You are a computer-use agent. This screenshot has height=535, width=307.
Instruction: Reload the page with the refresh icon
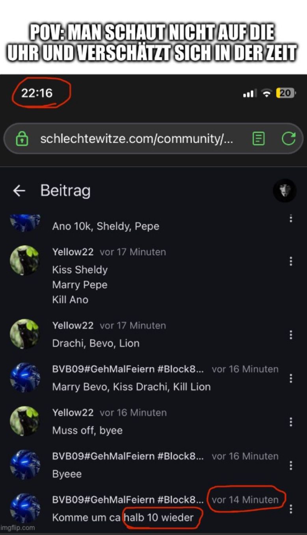pos(288,138)
